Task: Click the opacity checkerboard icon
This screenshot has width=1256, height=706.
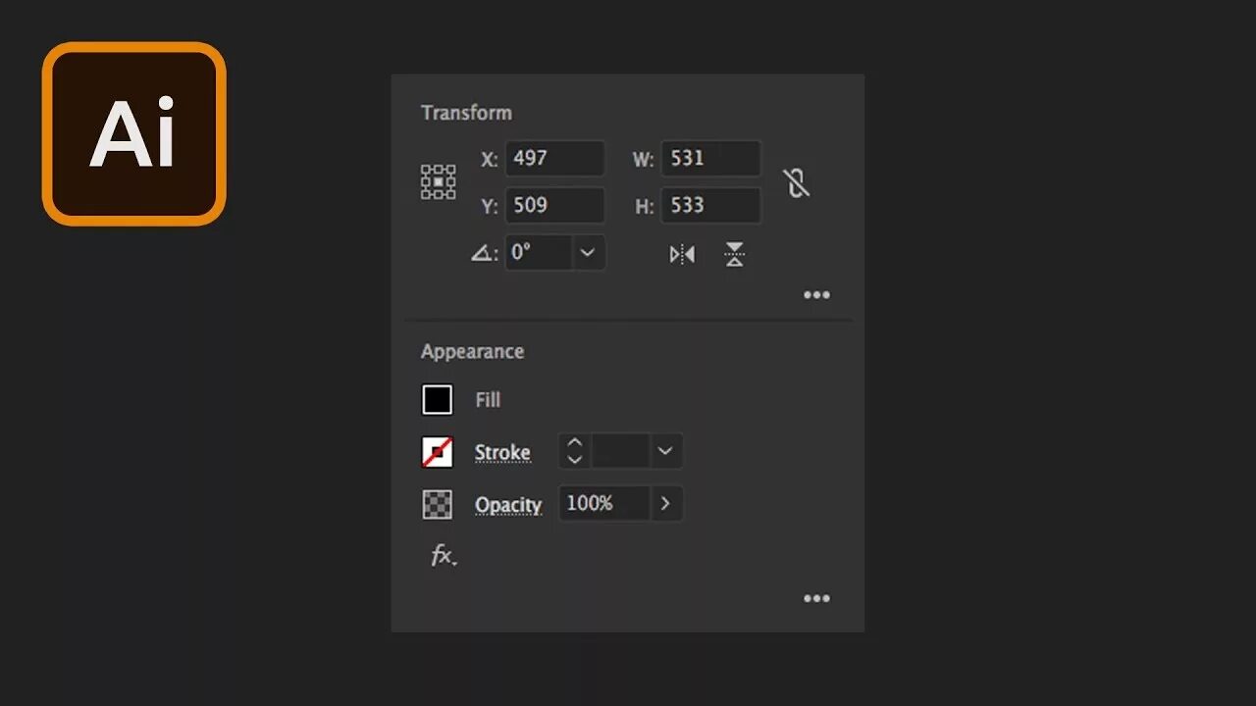Action: 438,504
